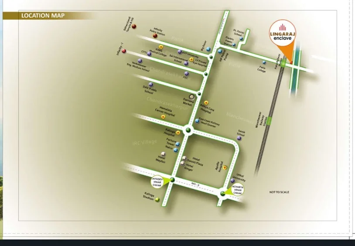Viewport: 355px width, 246px height.
Task: Select the Big Bazar blue marker
Action: pos(208,49)
